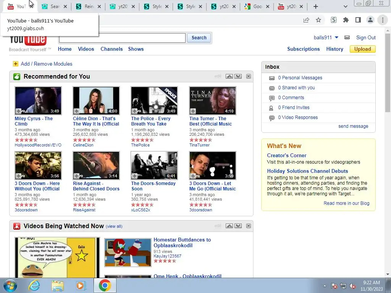Open the Shows navigation link
This screenshot has height=293, width=391.
[x=136, y=49]
